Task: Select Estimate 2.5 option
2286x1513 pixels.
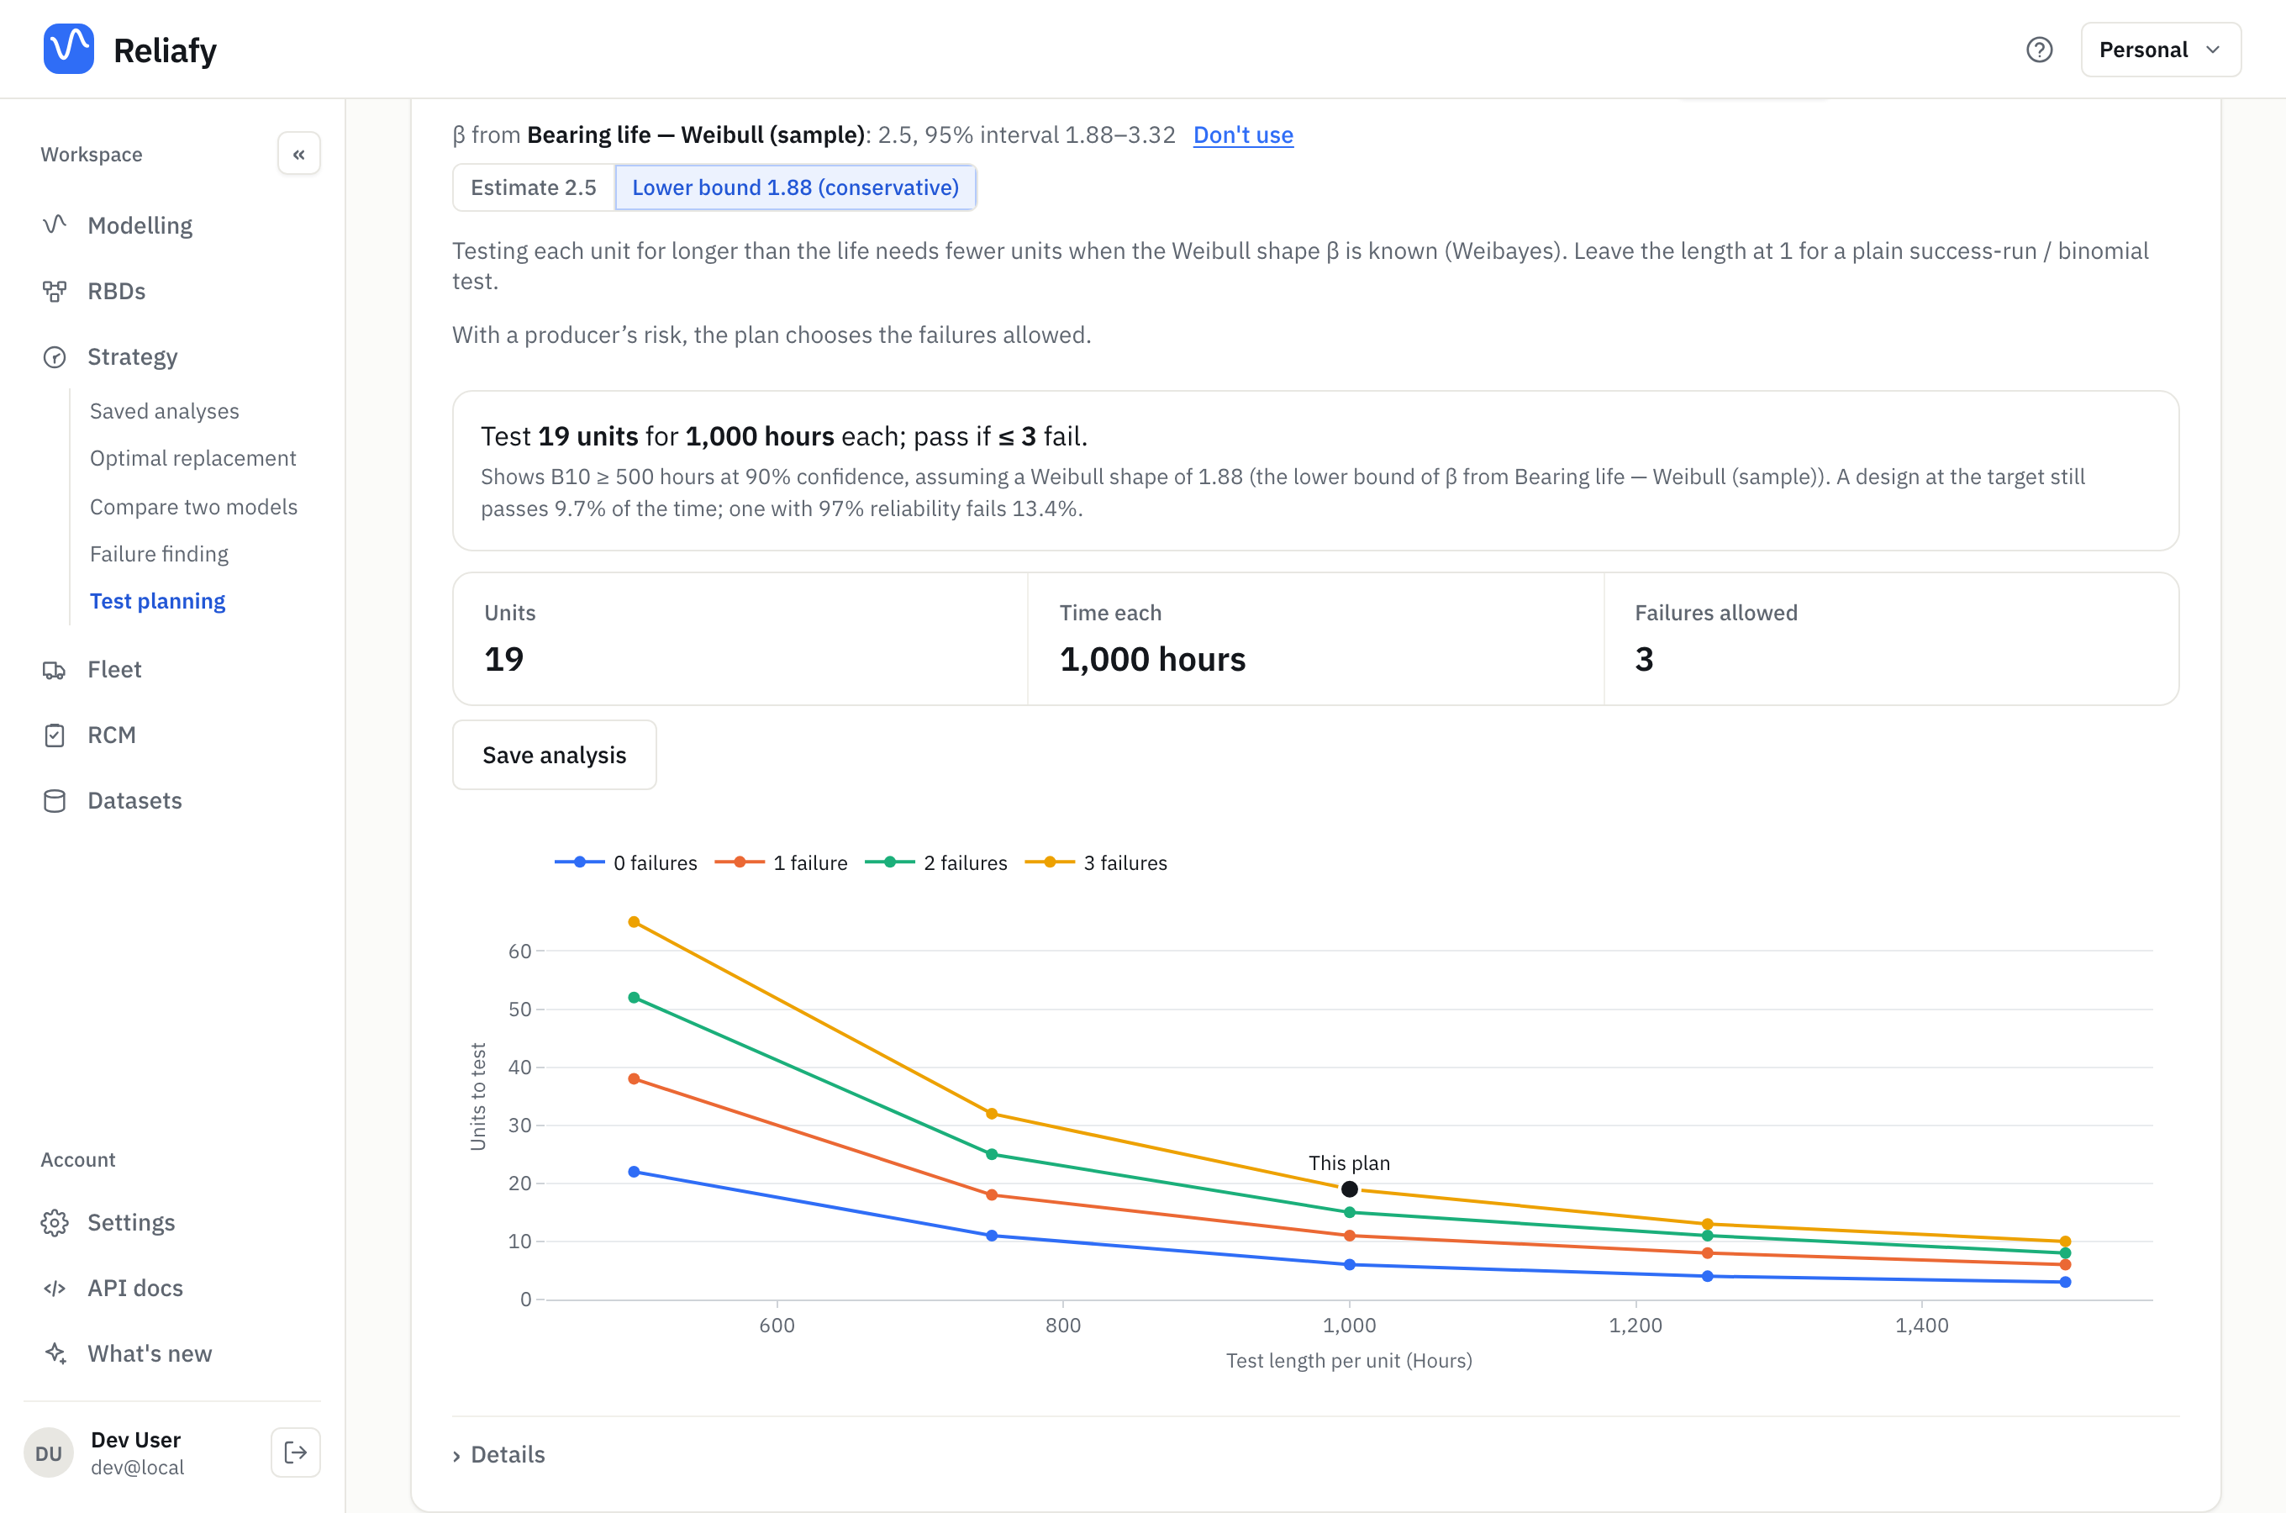Action: [x=534, y=187]
